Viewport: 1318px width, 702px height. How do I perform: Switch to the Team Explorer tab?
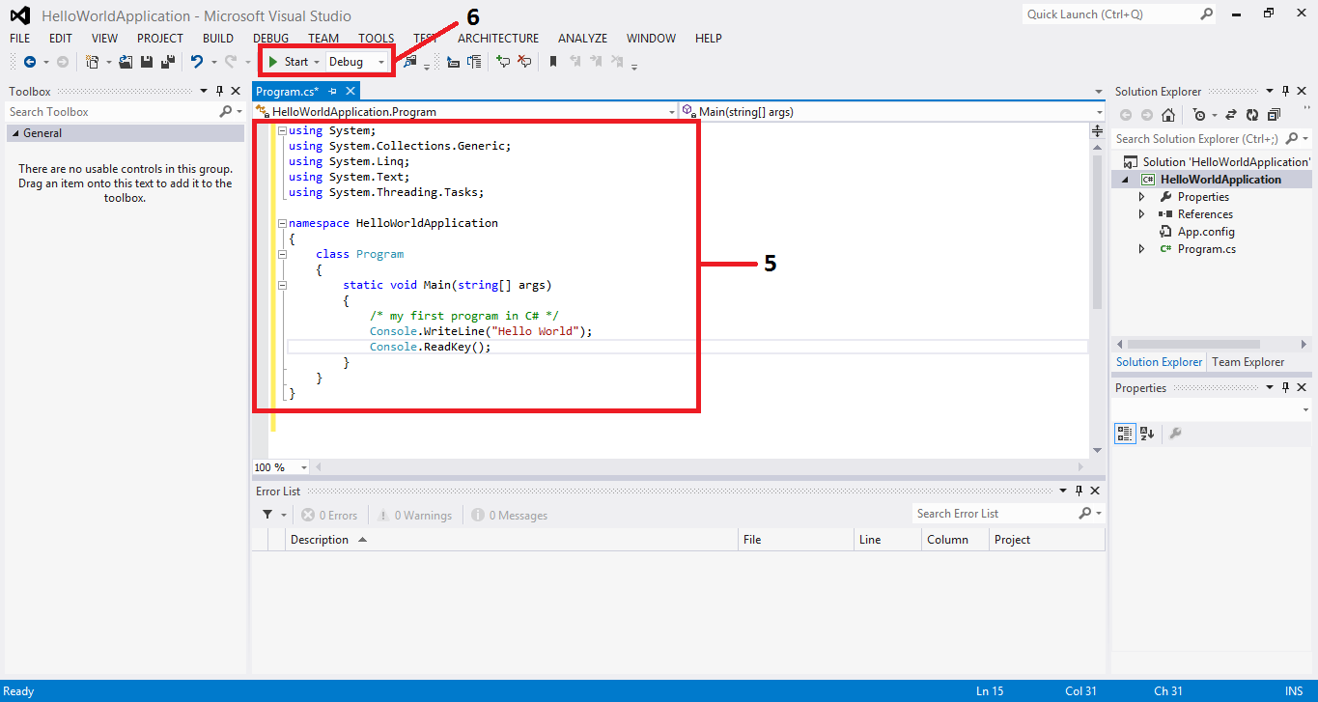point(1248,361)
